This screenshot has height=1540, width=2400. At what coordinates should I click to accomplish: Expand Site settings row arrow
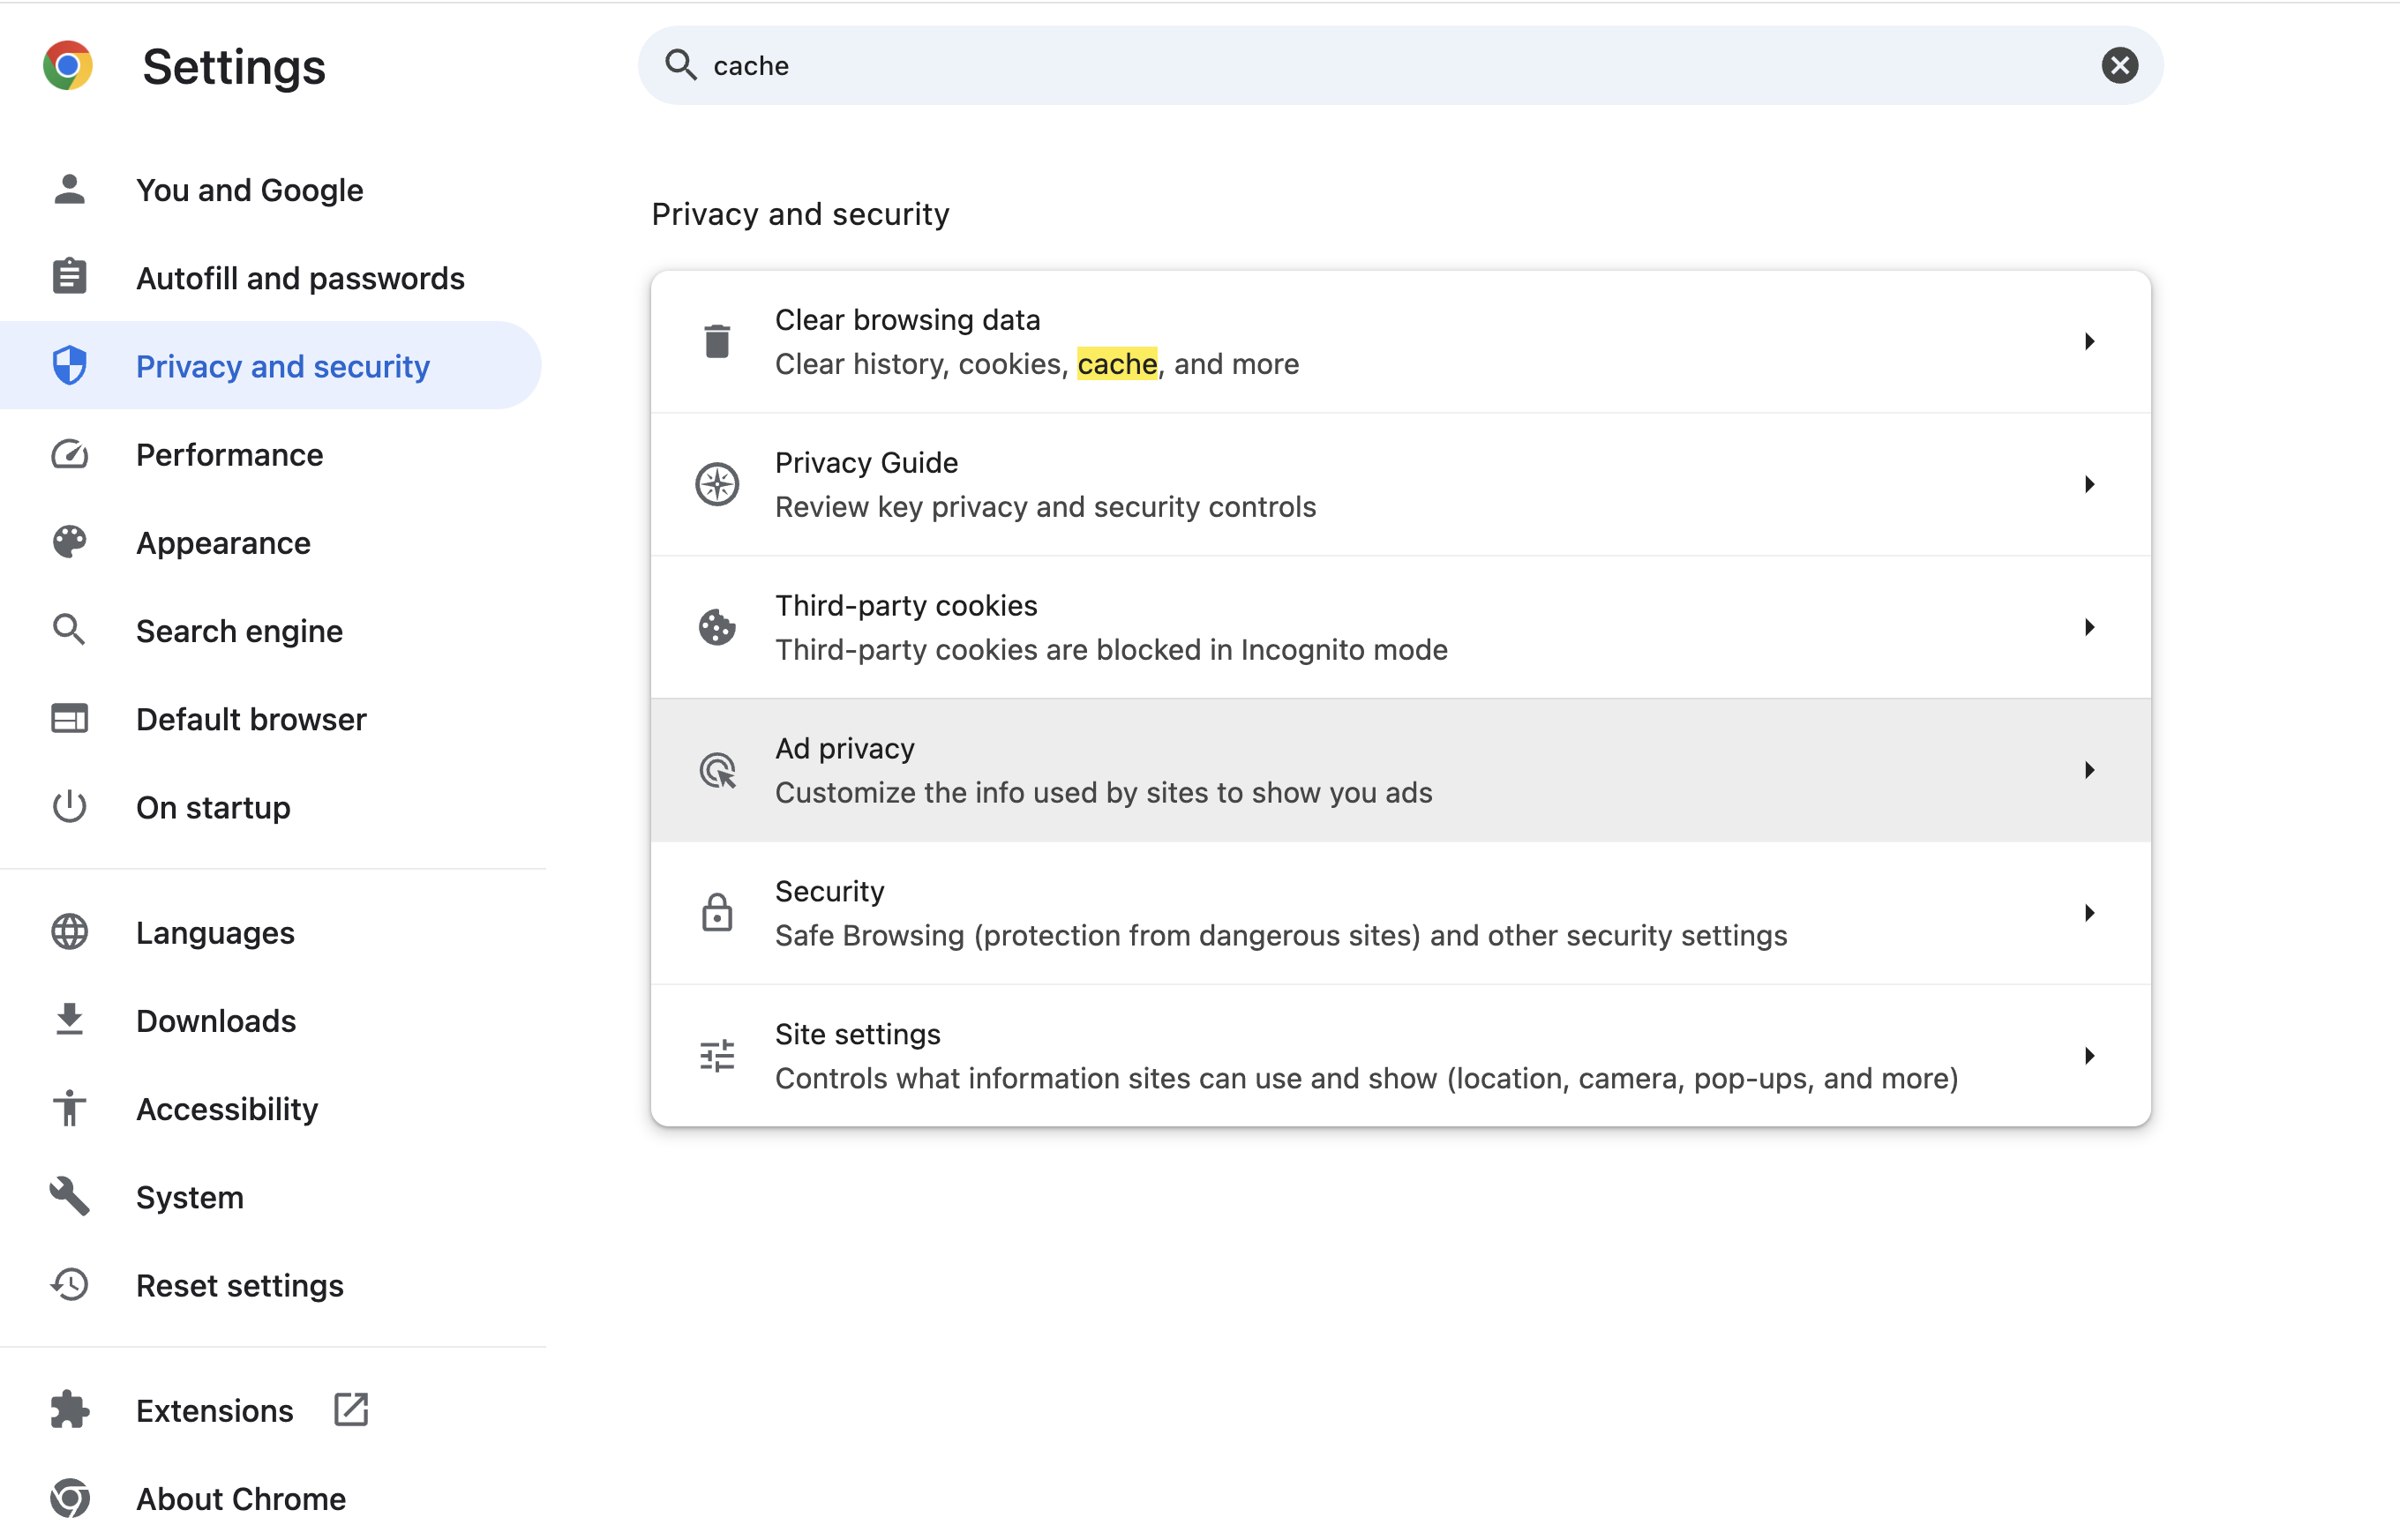point(2089,1056)
